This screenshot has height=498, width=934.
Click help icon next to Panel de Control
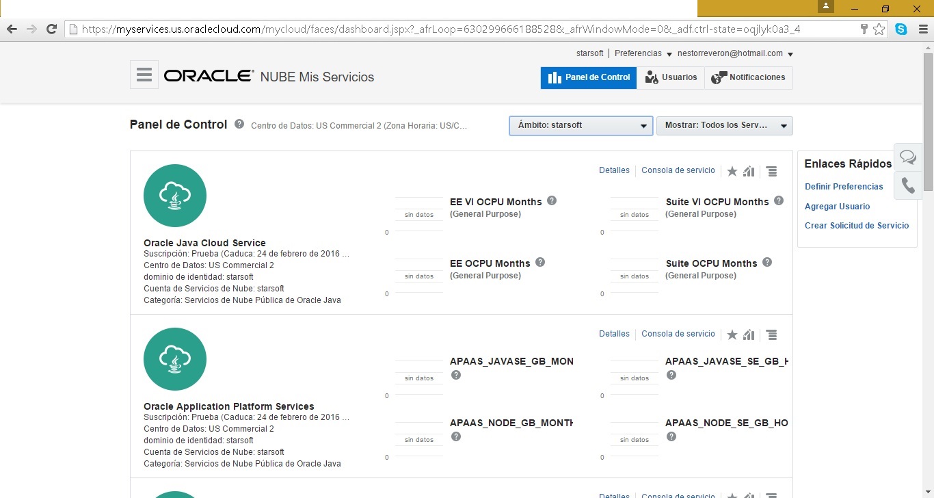(x=239, y=124)
